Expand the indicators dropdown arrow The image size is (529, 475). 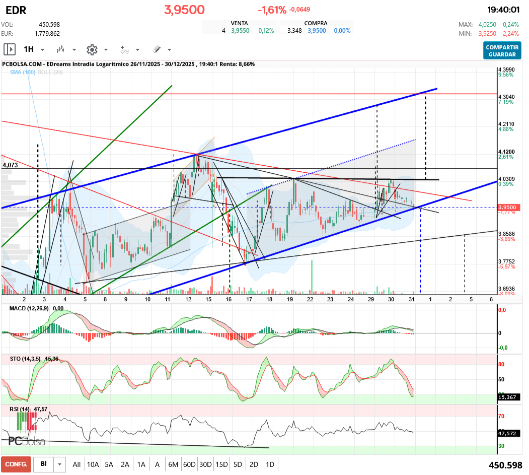click(x=137, y=50)
